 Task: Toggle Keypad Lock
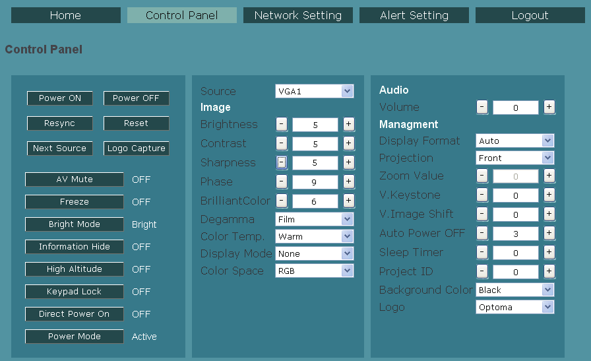(x=75, y=292)
